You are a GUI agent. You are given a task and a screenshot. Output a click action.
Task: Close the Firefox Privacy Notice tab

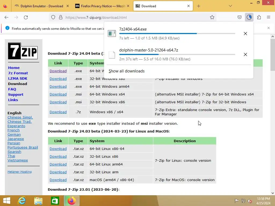[128, 6]
